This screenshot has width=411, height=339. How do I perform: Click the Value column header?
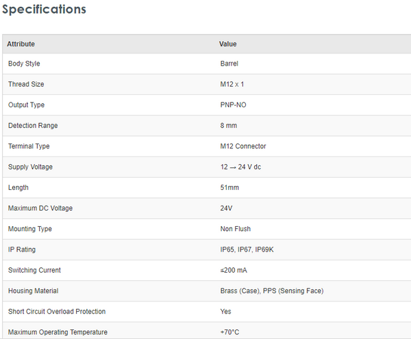point(227,44)
